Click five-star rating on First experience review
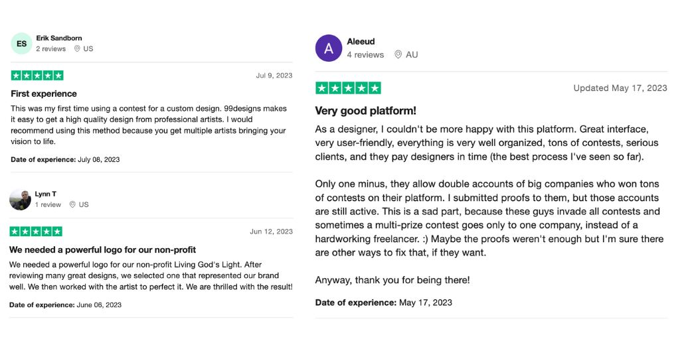This screenshot has width=680, height=345. pyautogui.click(x=37, y=76)
